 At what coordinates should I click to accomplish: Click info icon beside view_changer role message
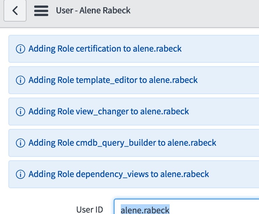[21, 112]
